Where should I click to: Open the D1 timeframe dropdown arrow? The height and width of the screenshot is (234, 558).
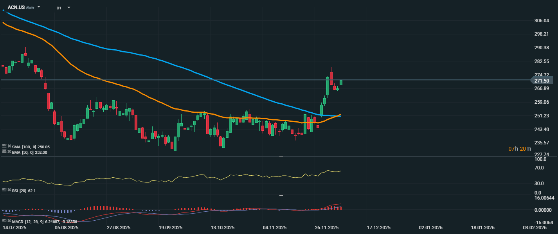click(x=69, y=7)
